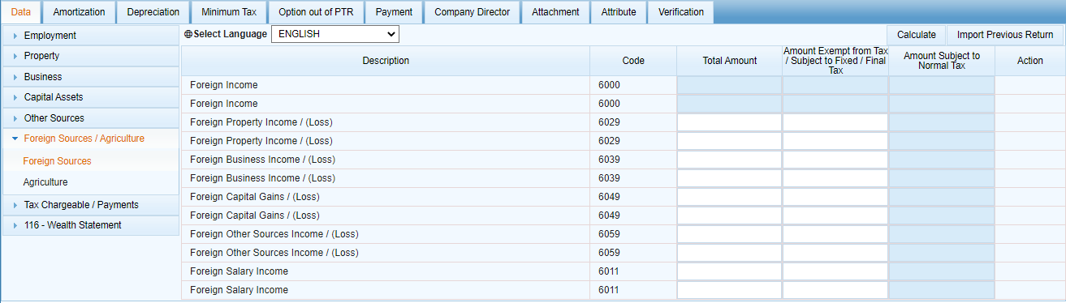Click Amount Exempt from Tax column header
The height and width of the screenshot is (303, 1066).
tap(835, 61)
